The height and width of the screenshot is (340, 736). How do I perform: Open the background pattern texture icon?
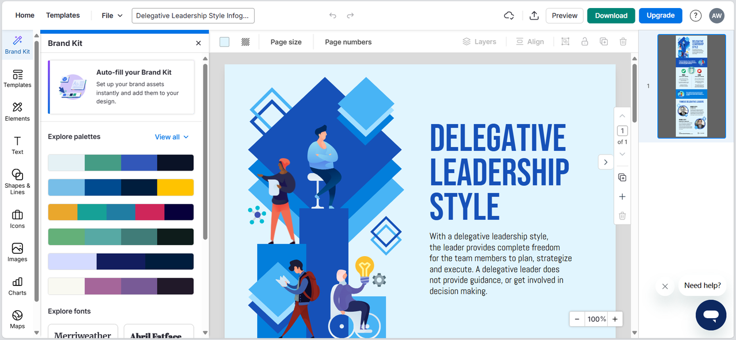pyautogui.click(x=246, y=42)
